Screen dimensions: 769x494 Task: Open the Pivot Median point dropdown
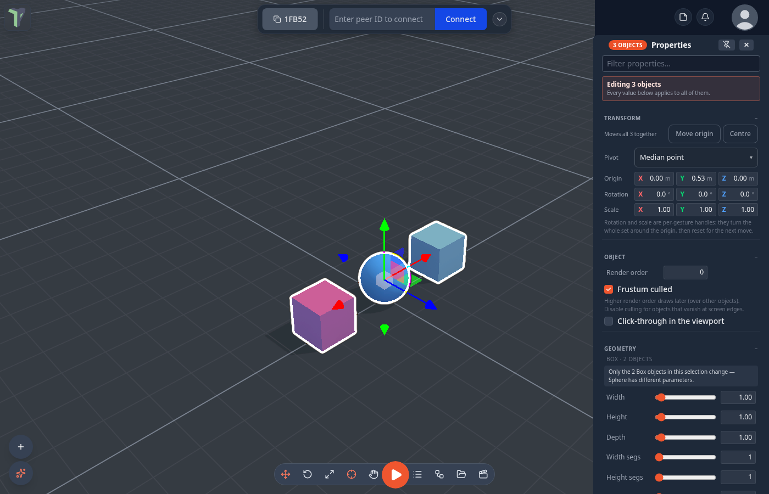tap(696, 158)
